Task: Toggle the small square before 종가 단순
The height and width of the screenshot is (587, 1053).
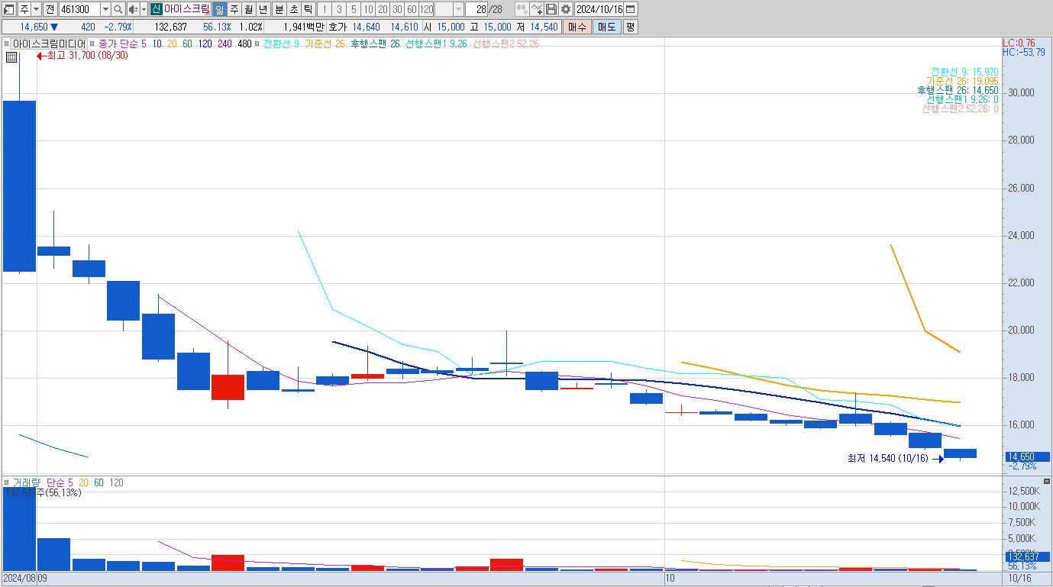Action: coord(93,44)
